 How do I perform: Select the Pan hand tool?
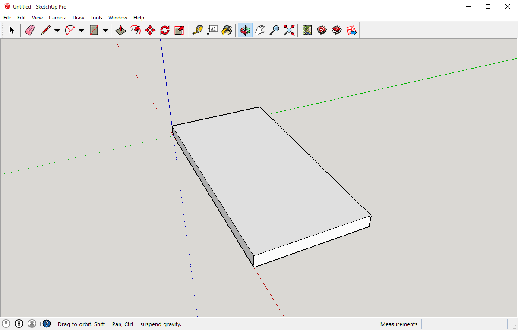coord(260,30)
